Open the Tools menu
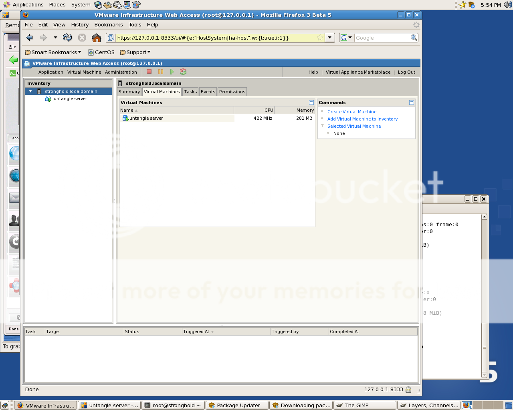The image size is (513, 410). (x=135, y=25)
